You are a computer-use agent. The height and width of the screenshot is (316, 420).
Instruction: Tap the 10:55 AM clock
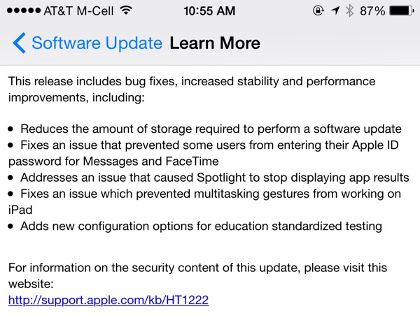(x=210, y=11)
